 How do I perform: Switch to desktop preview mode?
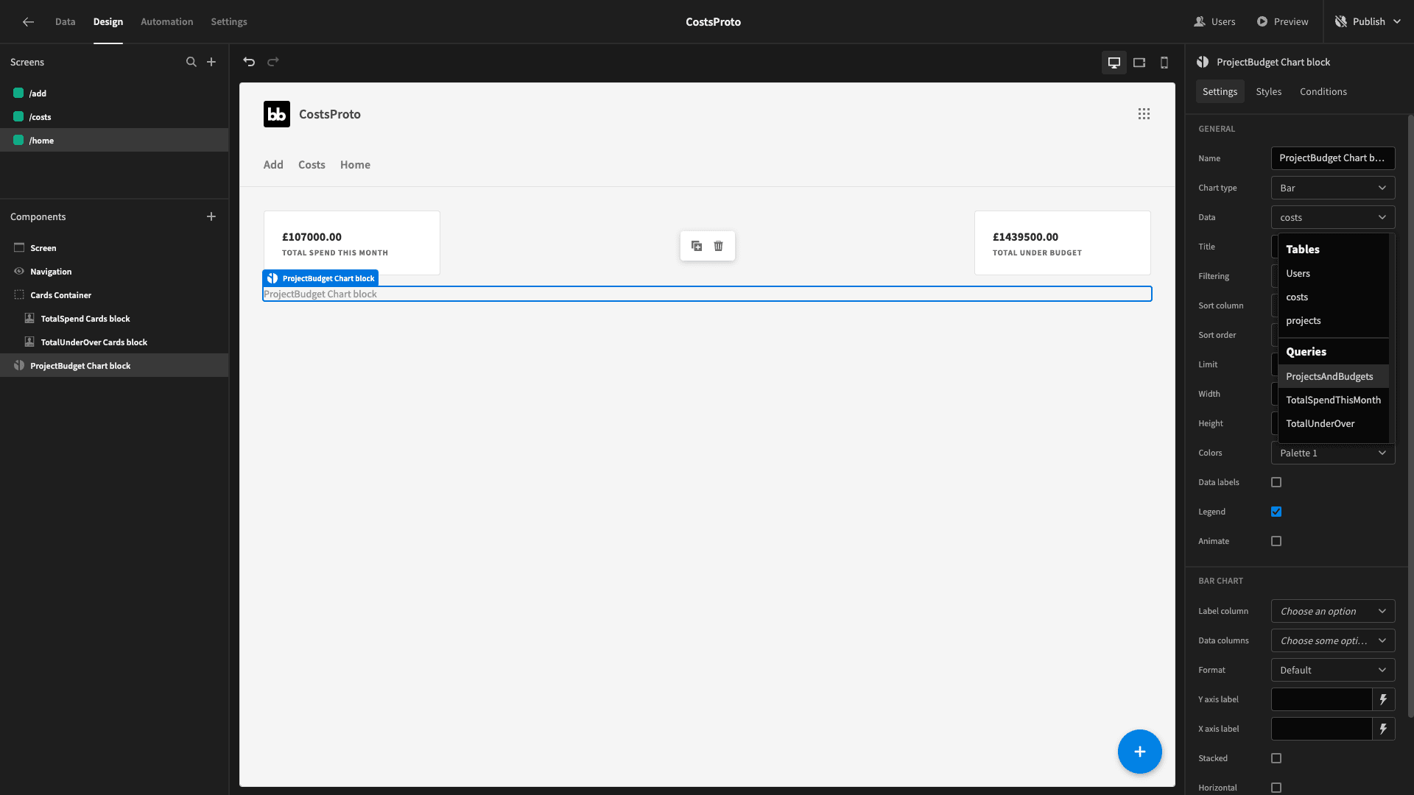point(1114,63)
